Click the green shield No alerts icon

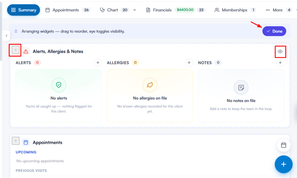(x=59, y=85)
